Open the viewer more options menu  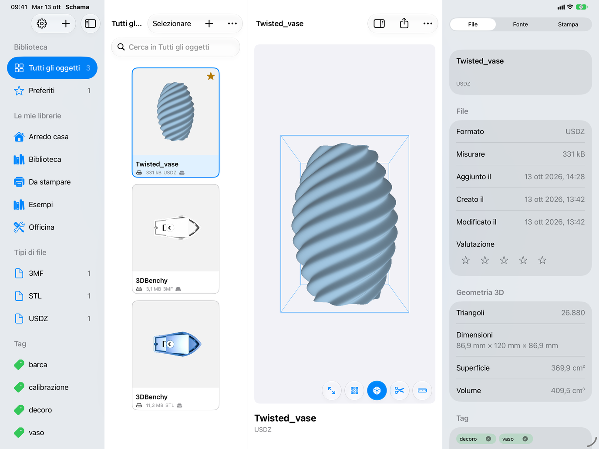[x=428, y=23]
